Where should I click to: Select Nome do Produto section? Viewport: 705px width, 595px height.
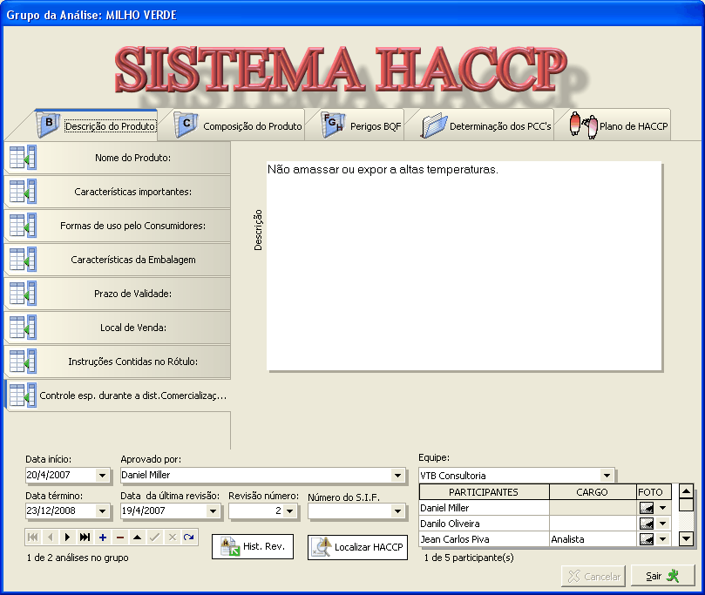coord(118,158)
